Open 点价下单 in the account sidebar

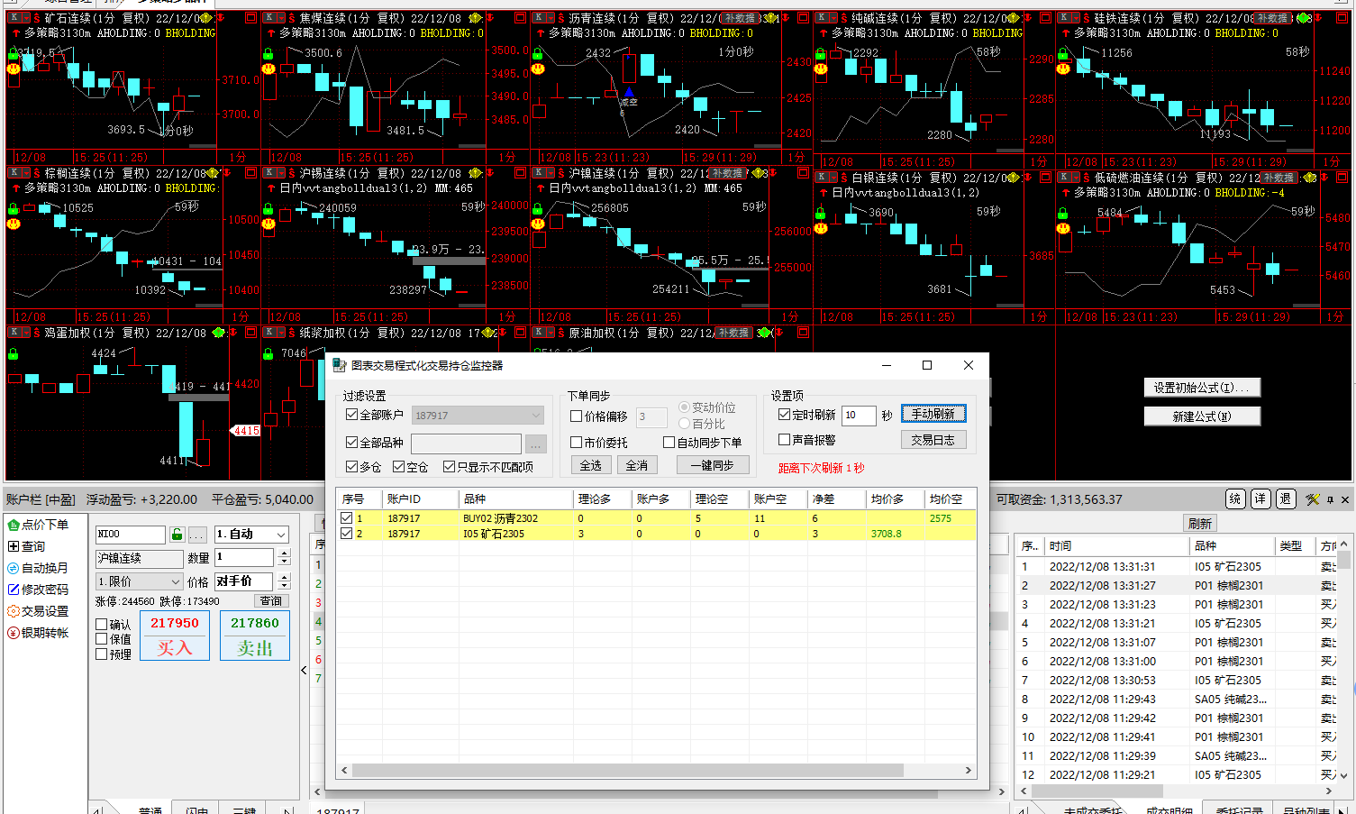[x=44, y=525]
